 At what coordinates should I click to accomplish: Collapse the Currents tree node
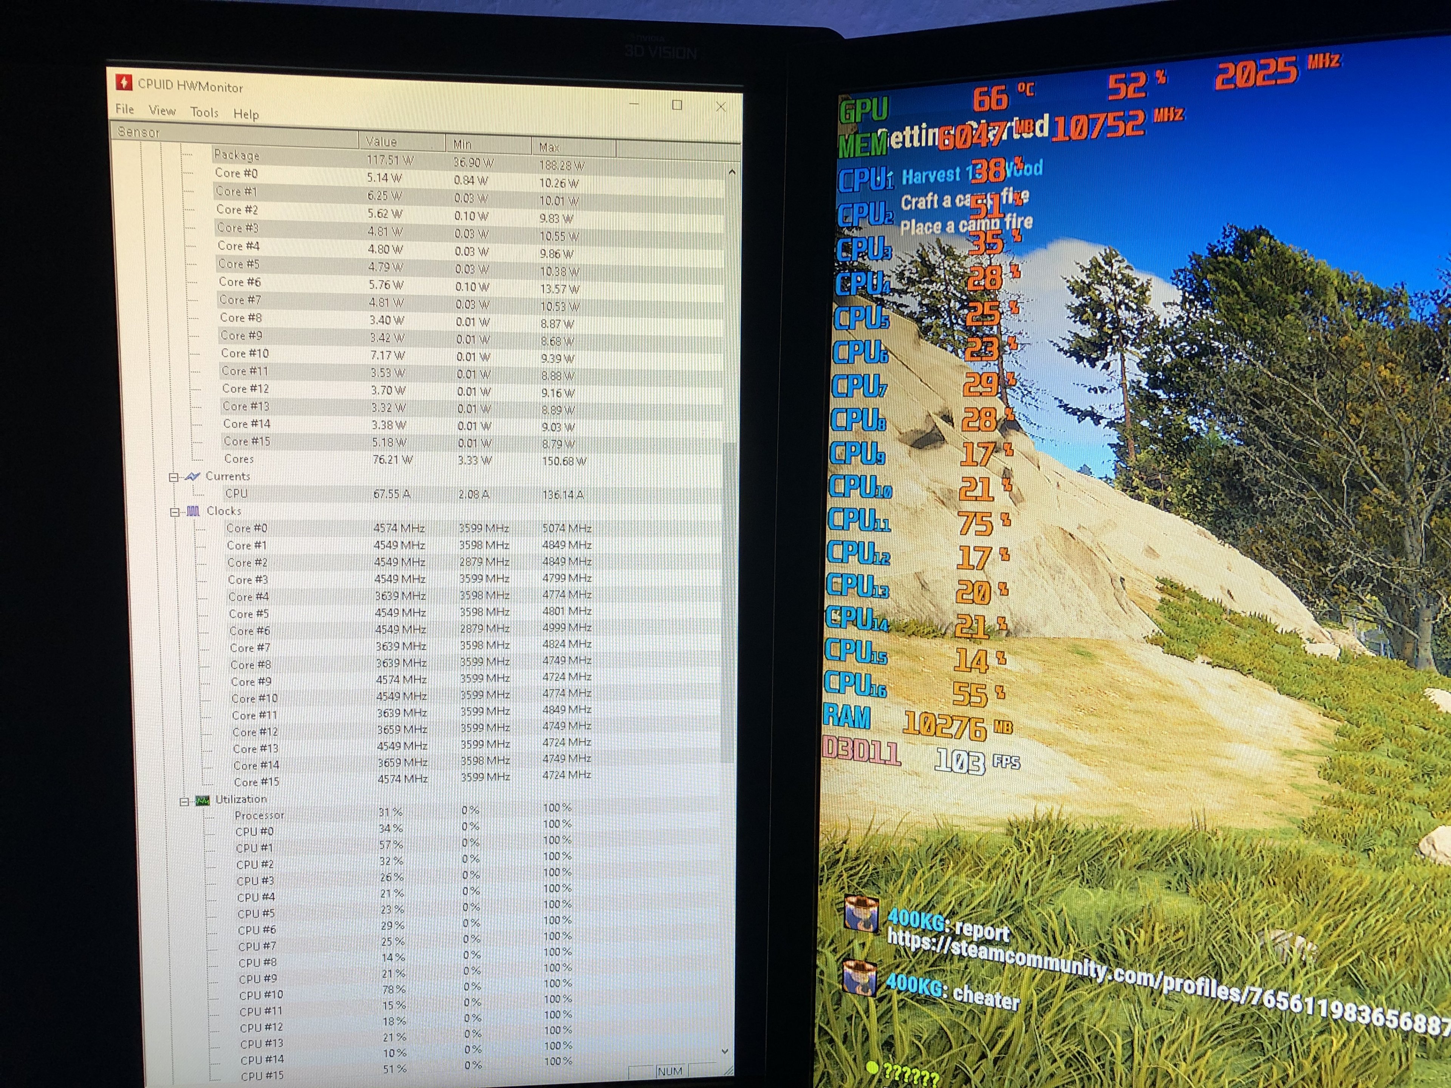point(174,478)
